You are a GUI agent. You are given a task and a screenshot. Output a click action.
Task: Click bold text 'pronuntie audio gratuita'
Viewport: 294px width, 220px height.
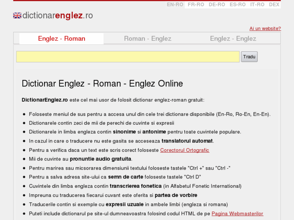(x=101, y=159)
